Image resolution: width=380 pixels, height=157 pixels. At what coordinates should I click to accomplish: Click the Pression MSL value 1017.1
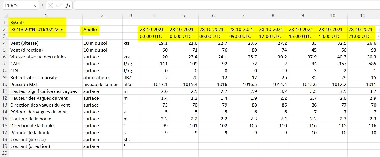point(154,84)
